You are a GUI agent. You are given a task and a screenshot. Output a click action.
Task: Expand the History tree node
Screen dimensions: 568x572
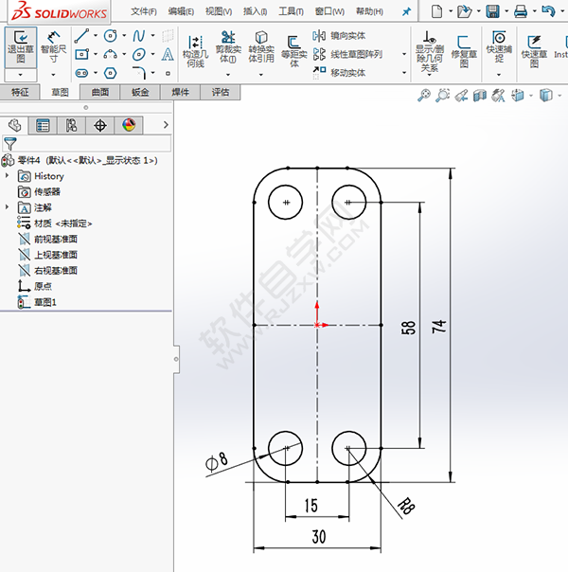[x=7, y=176]
